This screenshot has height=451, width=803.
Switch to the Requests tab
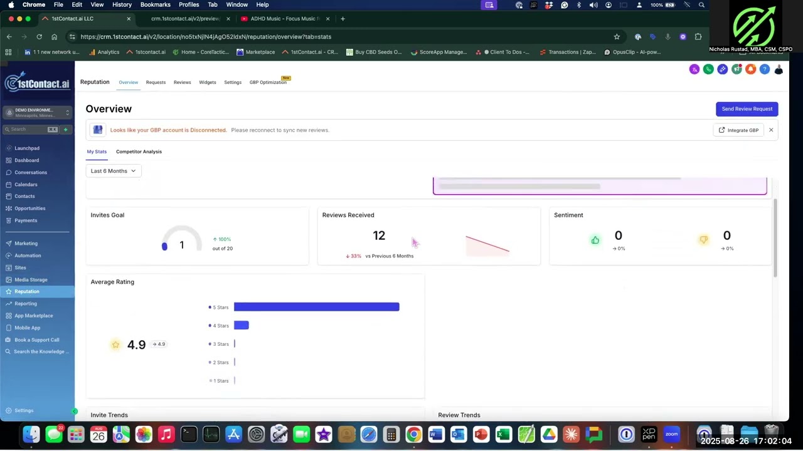click(156, 82)
